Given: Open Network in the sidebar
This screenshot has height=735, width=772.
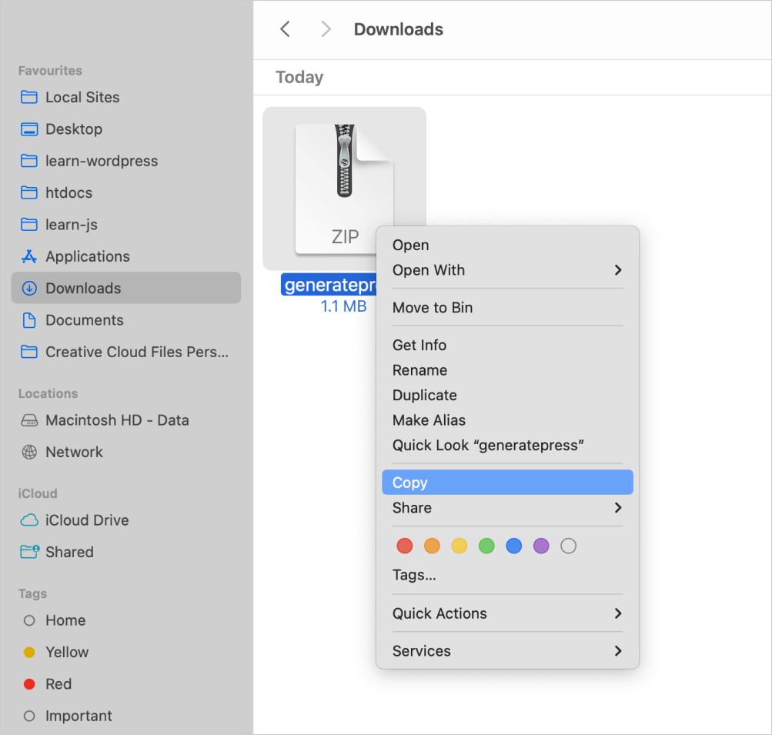Looking at the screenshot, I should point(126,452).
